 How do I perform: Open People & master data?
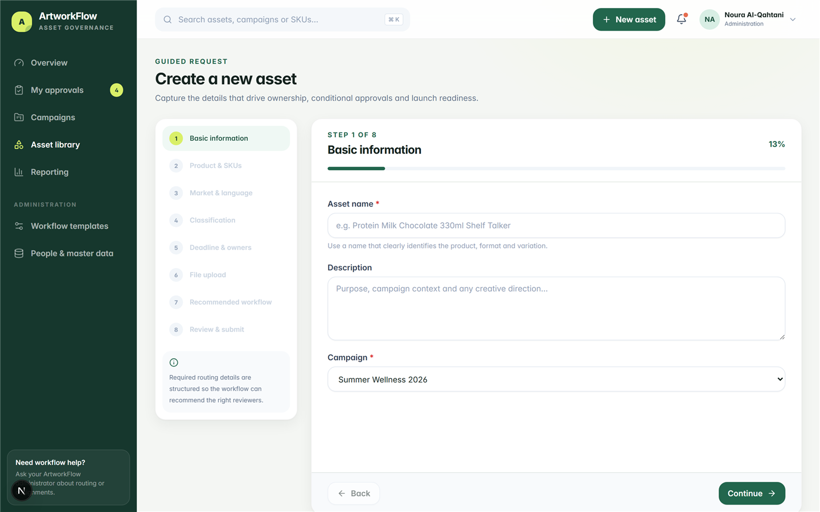[68, 253]
